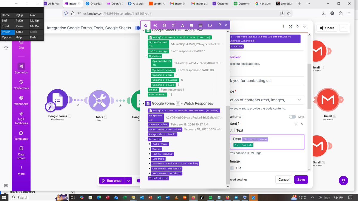Collapse the Updates group
This screenshot has height=201, width=358.
point(146,56)
